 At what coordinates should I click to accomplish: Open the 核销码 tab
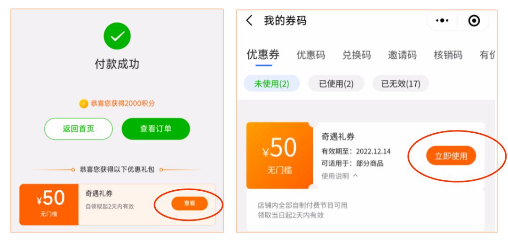click(x=448, y=55)
